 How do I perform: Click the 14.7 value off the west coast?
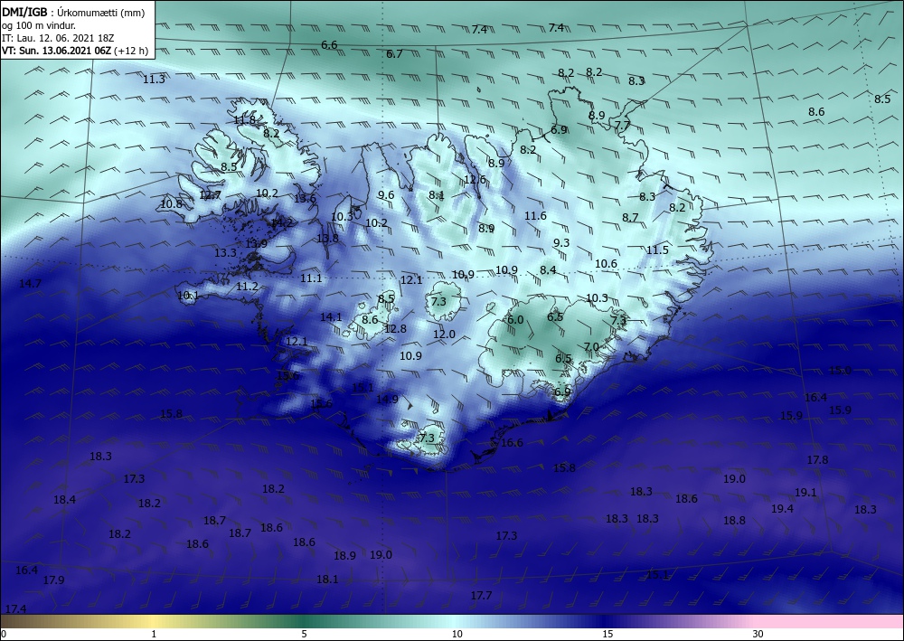point(30,284)
